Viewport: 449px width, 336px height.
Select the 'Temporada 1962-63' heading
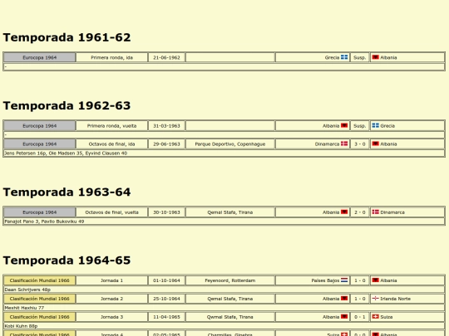click(67, 105)
